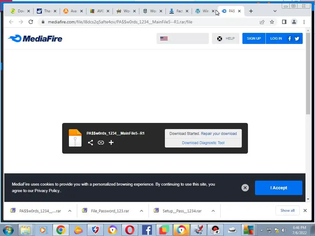Open Setup__Pass__1234.rar from downloads bar
Image resolution: width=315 pixels, height=236 pixels.
182,211
